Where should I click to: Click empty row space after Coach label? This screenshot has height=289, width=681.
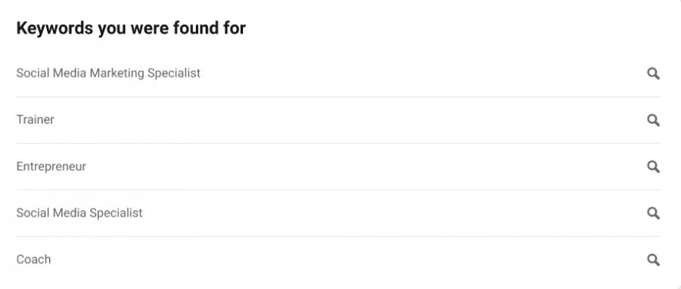347,260
